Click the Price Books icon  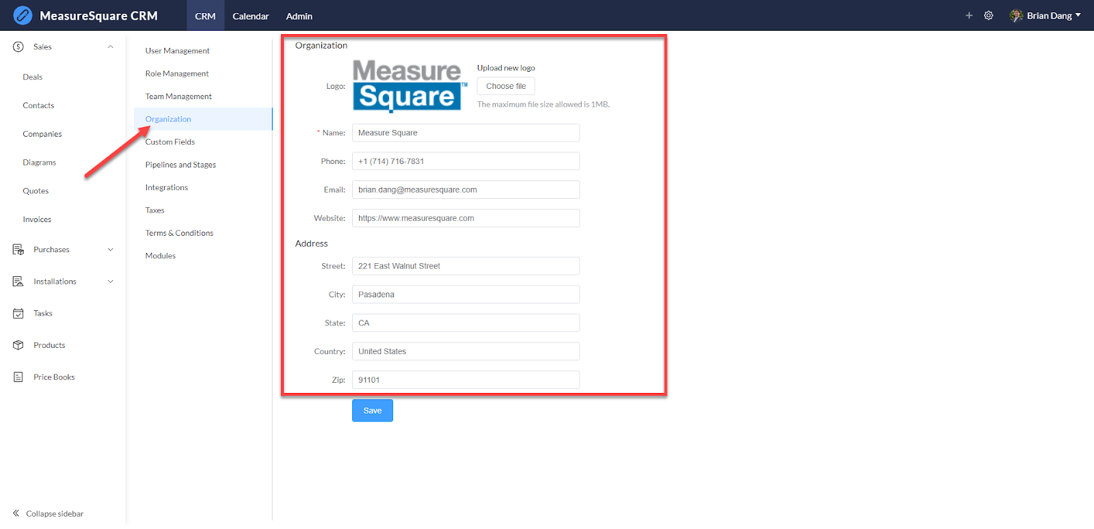pos(18,377)
